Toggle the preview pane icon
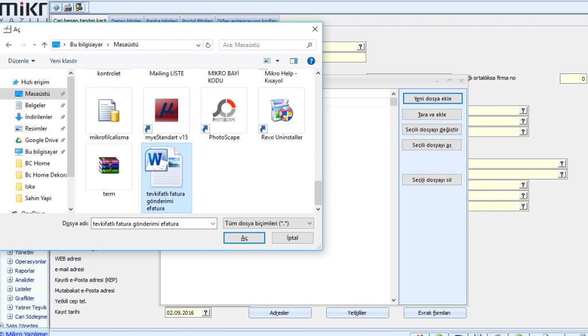 (294, 61)
